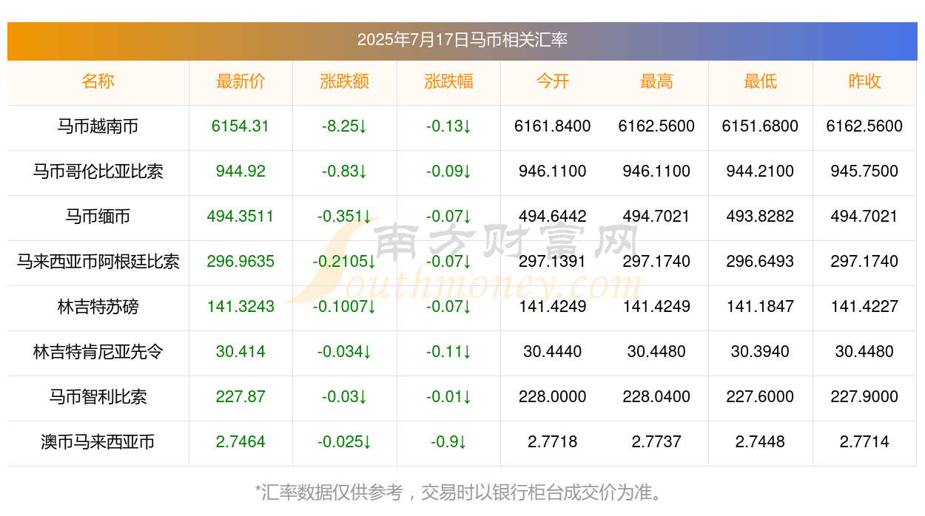Select low value 493.8282

click(760, 217)
